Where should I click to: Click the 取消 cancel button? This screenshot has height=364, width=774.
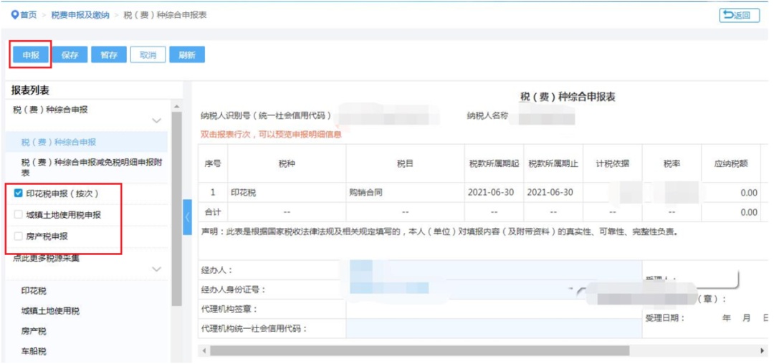tap(148, 55)
